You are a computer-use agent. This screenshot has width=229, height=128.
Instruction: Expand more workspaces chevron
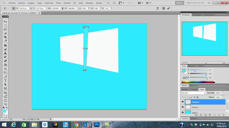tap(209, 3)
